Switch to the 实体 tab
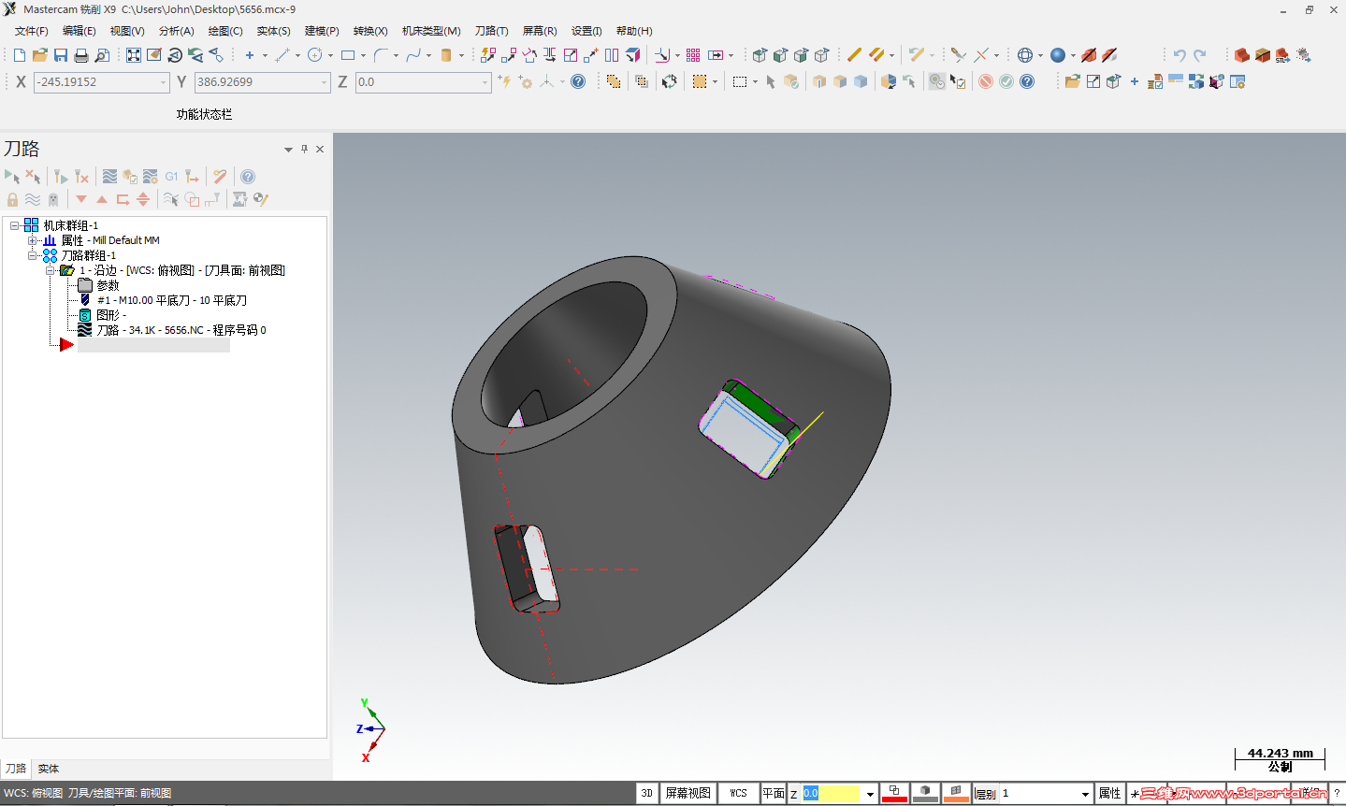Image resolution: width=1346 pixels, height=806 pixels. point(49,769)
